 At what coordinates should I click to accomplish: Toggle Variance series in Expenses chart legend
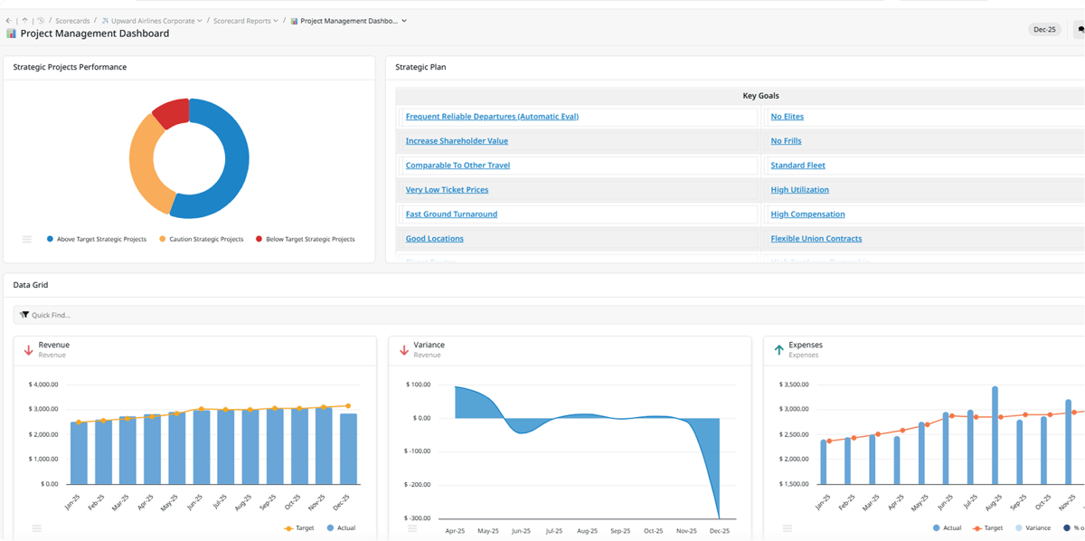[x=1033, y=528]
